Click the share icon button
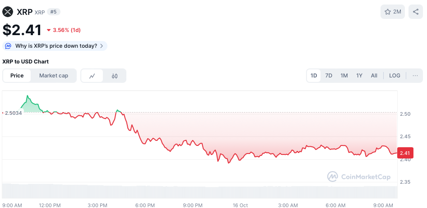Image resolution: width=427 pixels, height=208 pixels. 416,12
